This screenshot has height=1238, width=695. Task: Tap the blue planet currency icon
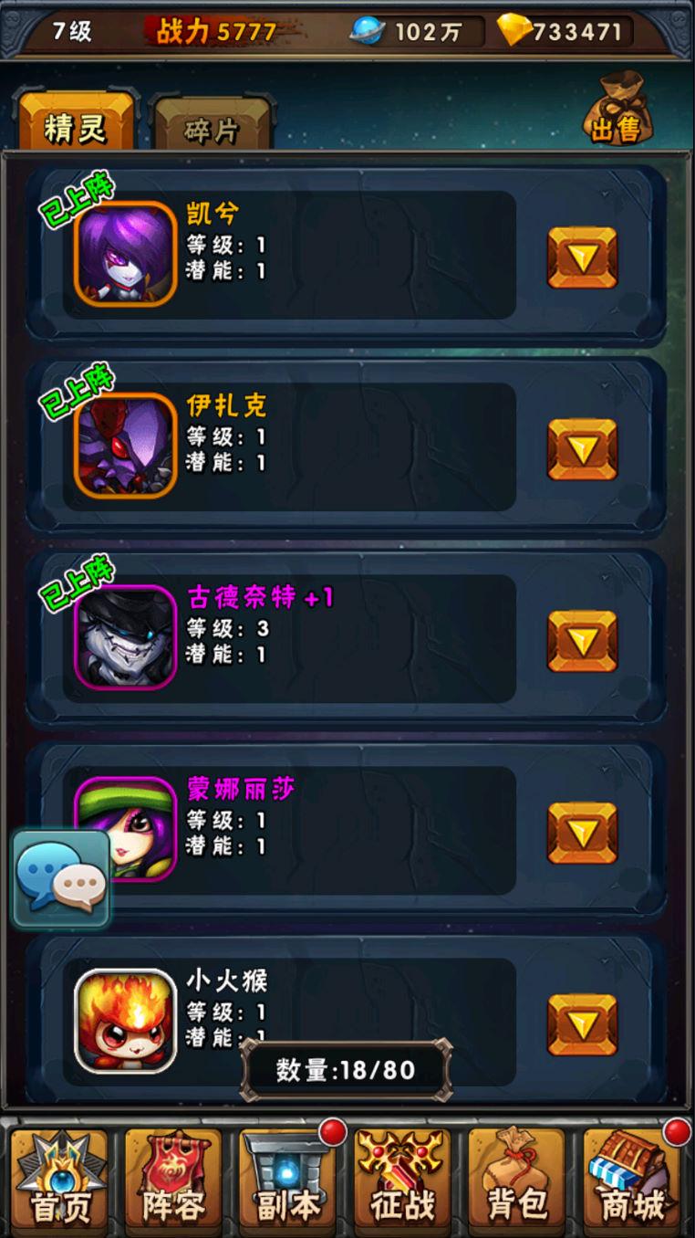tap(368, 31)
